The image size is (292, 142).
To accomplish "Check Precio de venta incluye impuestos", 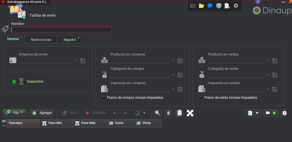I will coord(201,98).
